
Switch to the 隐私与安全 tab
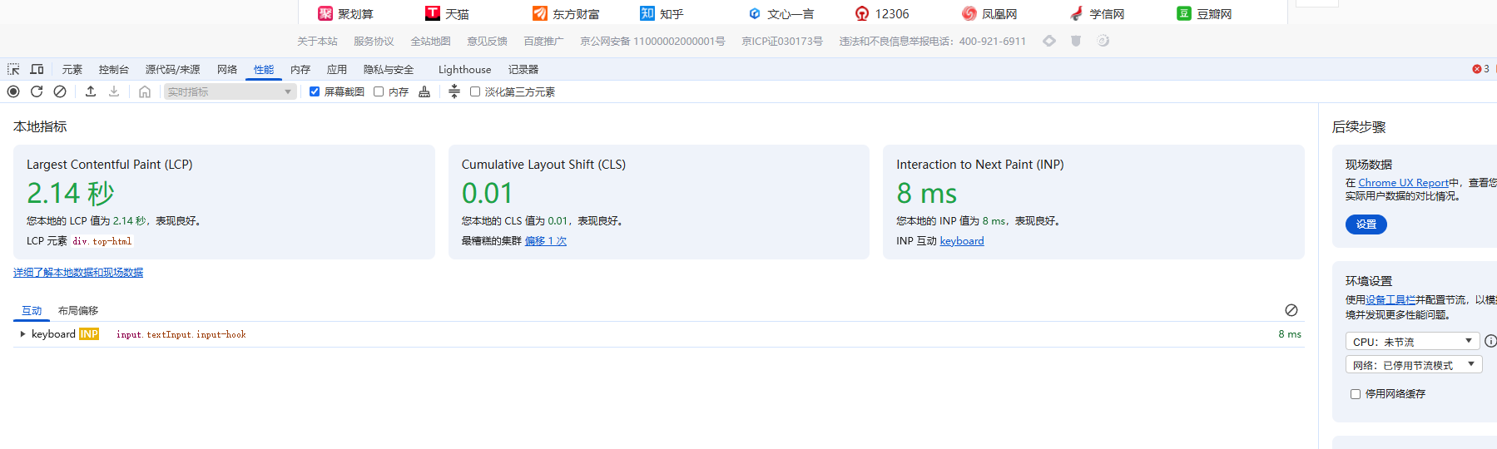point(389,69)
